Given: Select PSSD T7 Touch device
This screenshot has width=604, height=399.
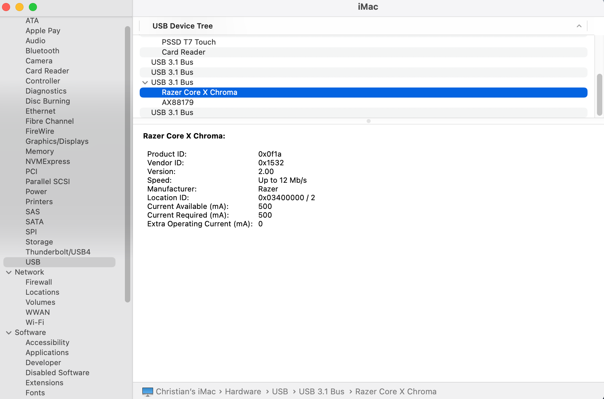Looking at the screenshot, I should pos(363,42).
